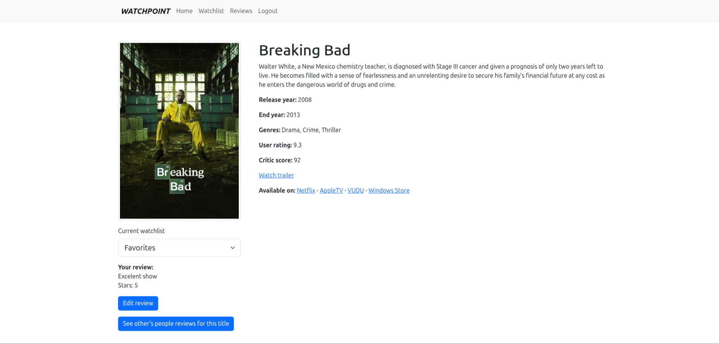
Task: Open the Watchlist nav item
Action: [x=211, y=11]
